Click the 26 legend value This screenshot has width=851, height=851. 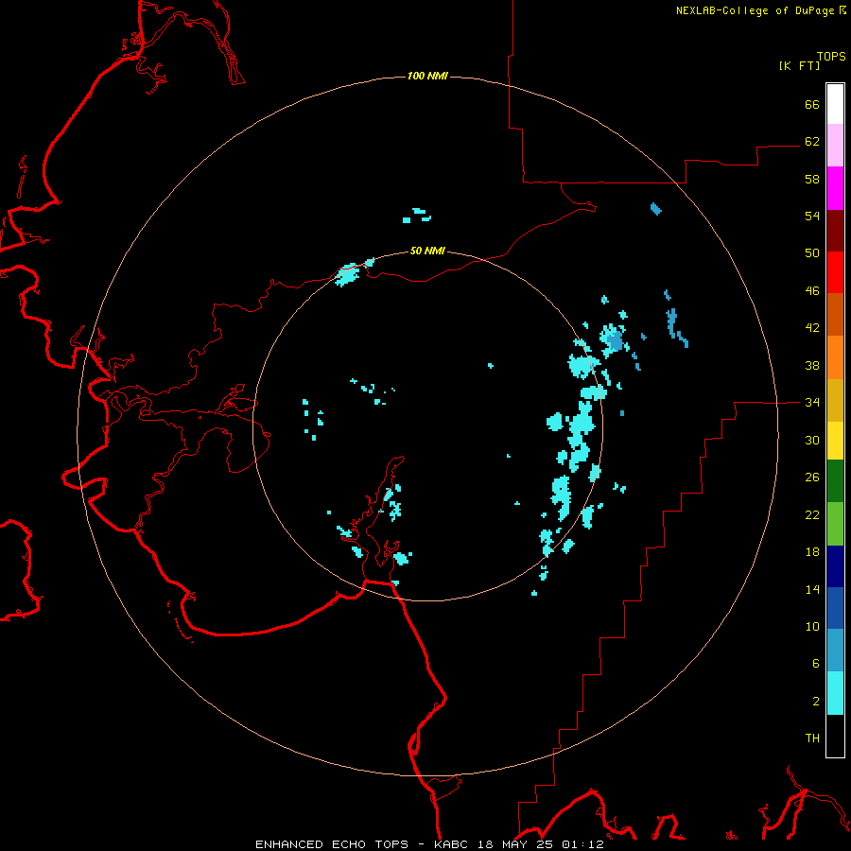[812, 478]
